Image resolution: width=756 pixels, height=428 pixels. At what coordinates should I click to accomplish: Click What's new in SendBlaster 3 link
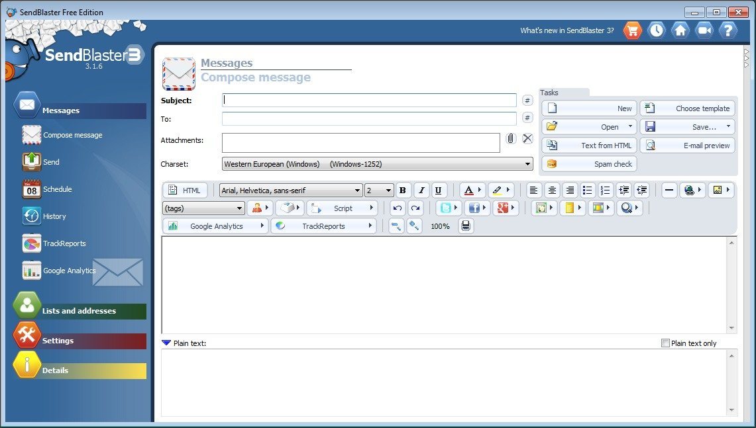click(x=567, y=30)
